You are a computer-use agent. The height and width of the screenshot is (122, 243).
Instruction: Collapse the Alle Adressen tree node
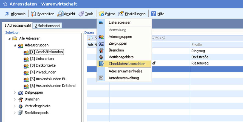tap(10, 38)
